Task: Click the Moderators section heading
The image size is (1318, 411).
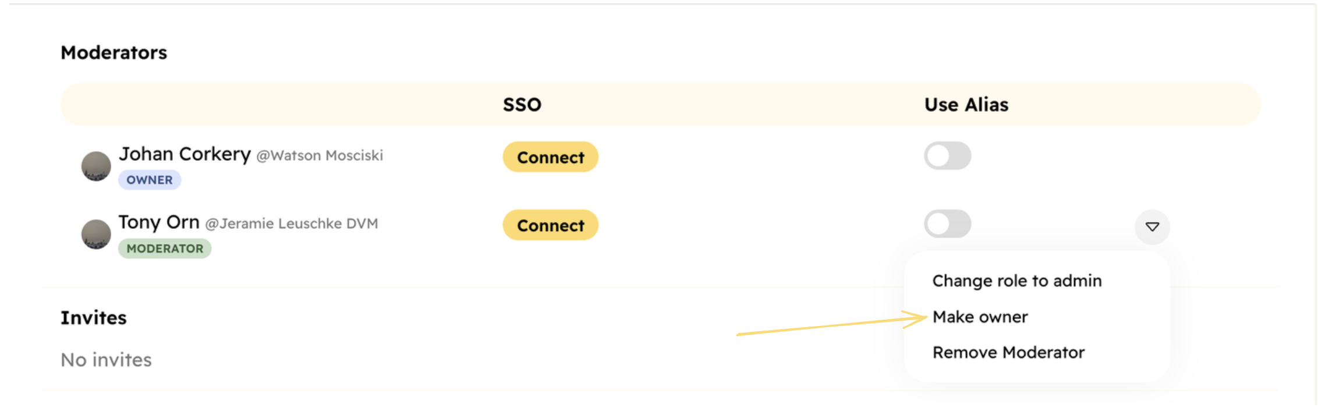Action: [x=114, y=53]
